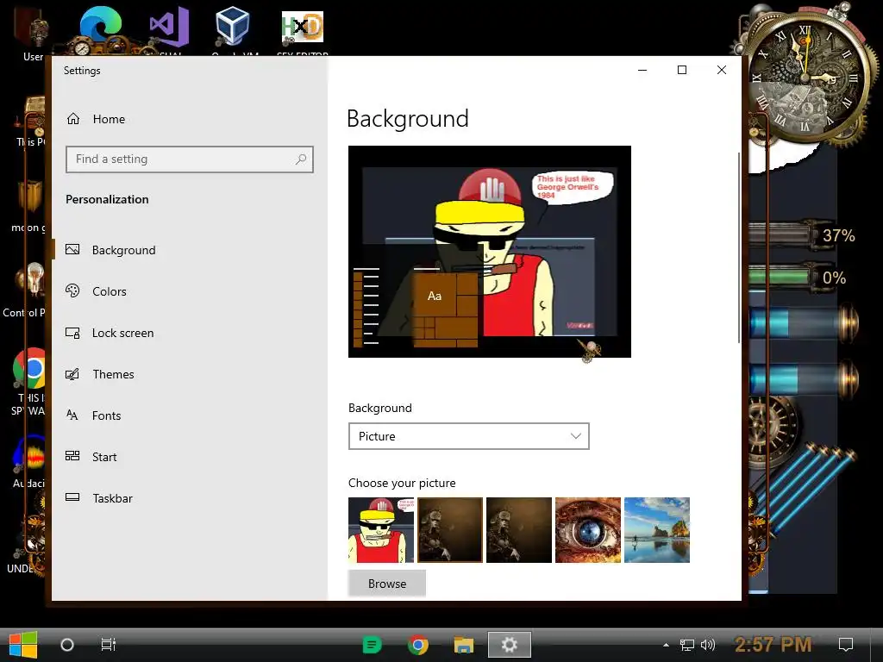This screenshot has width=883, height=662.
Task: Open the Action Center notifications icon
Action: pos(846,645)
